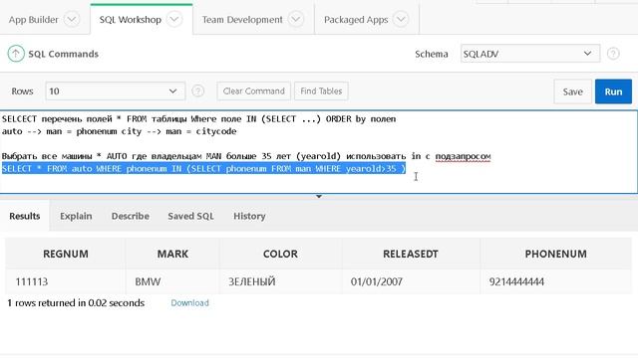Click the RELEASEDT column header

click(x=411, y=254)
